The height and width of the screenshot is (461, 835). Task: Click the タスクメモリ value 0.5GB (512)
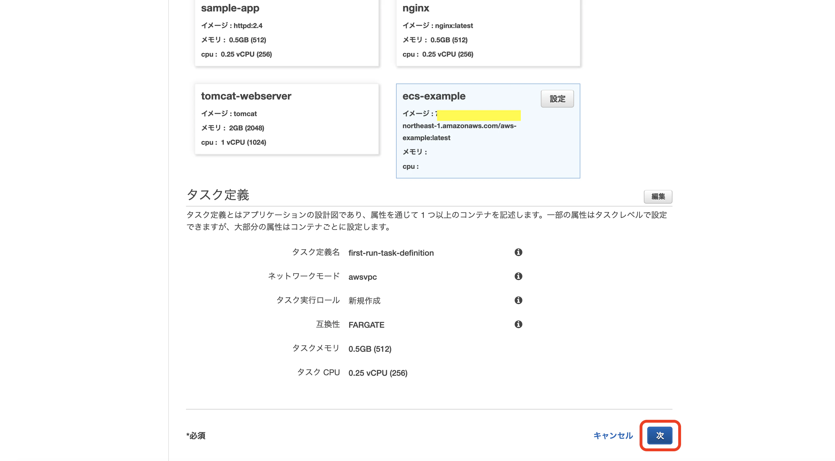coord(370,349)
